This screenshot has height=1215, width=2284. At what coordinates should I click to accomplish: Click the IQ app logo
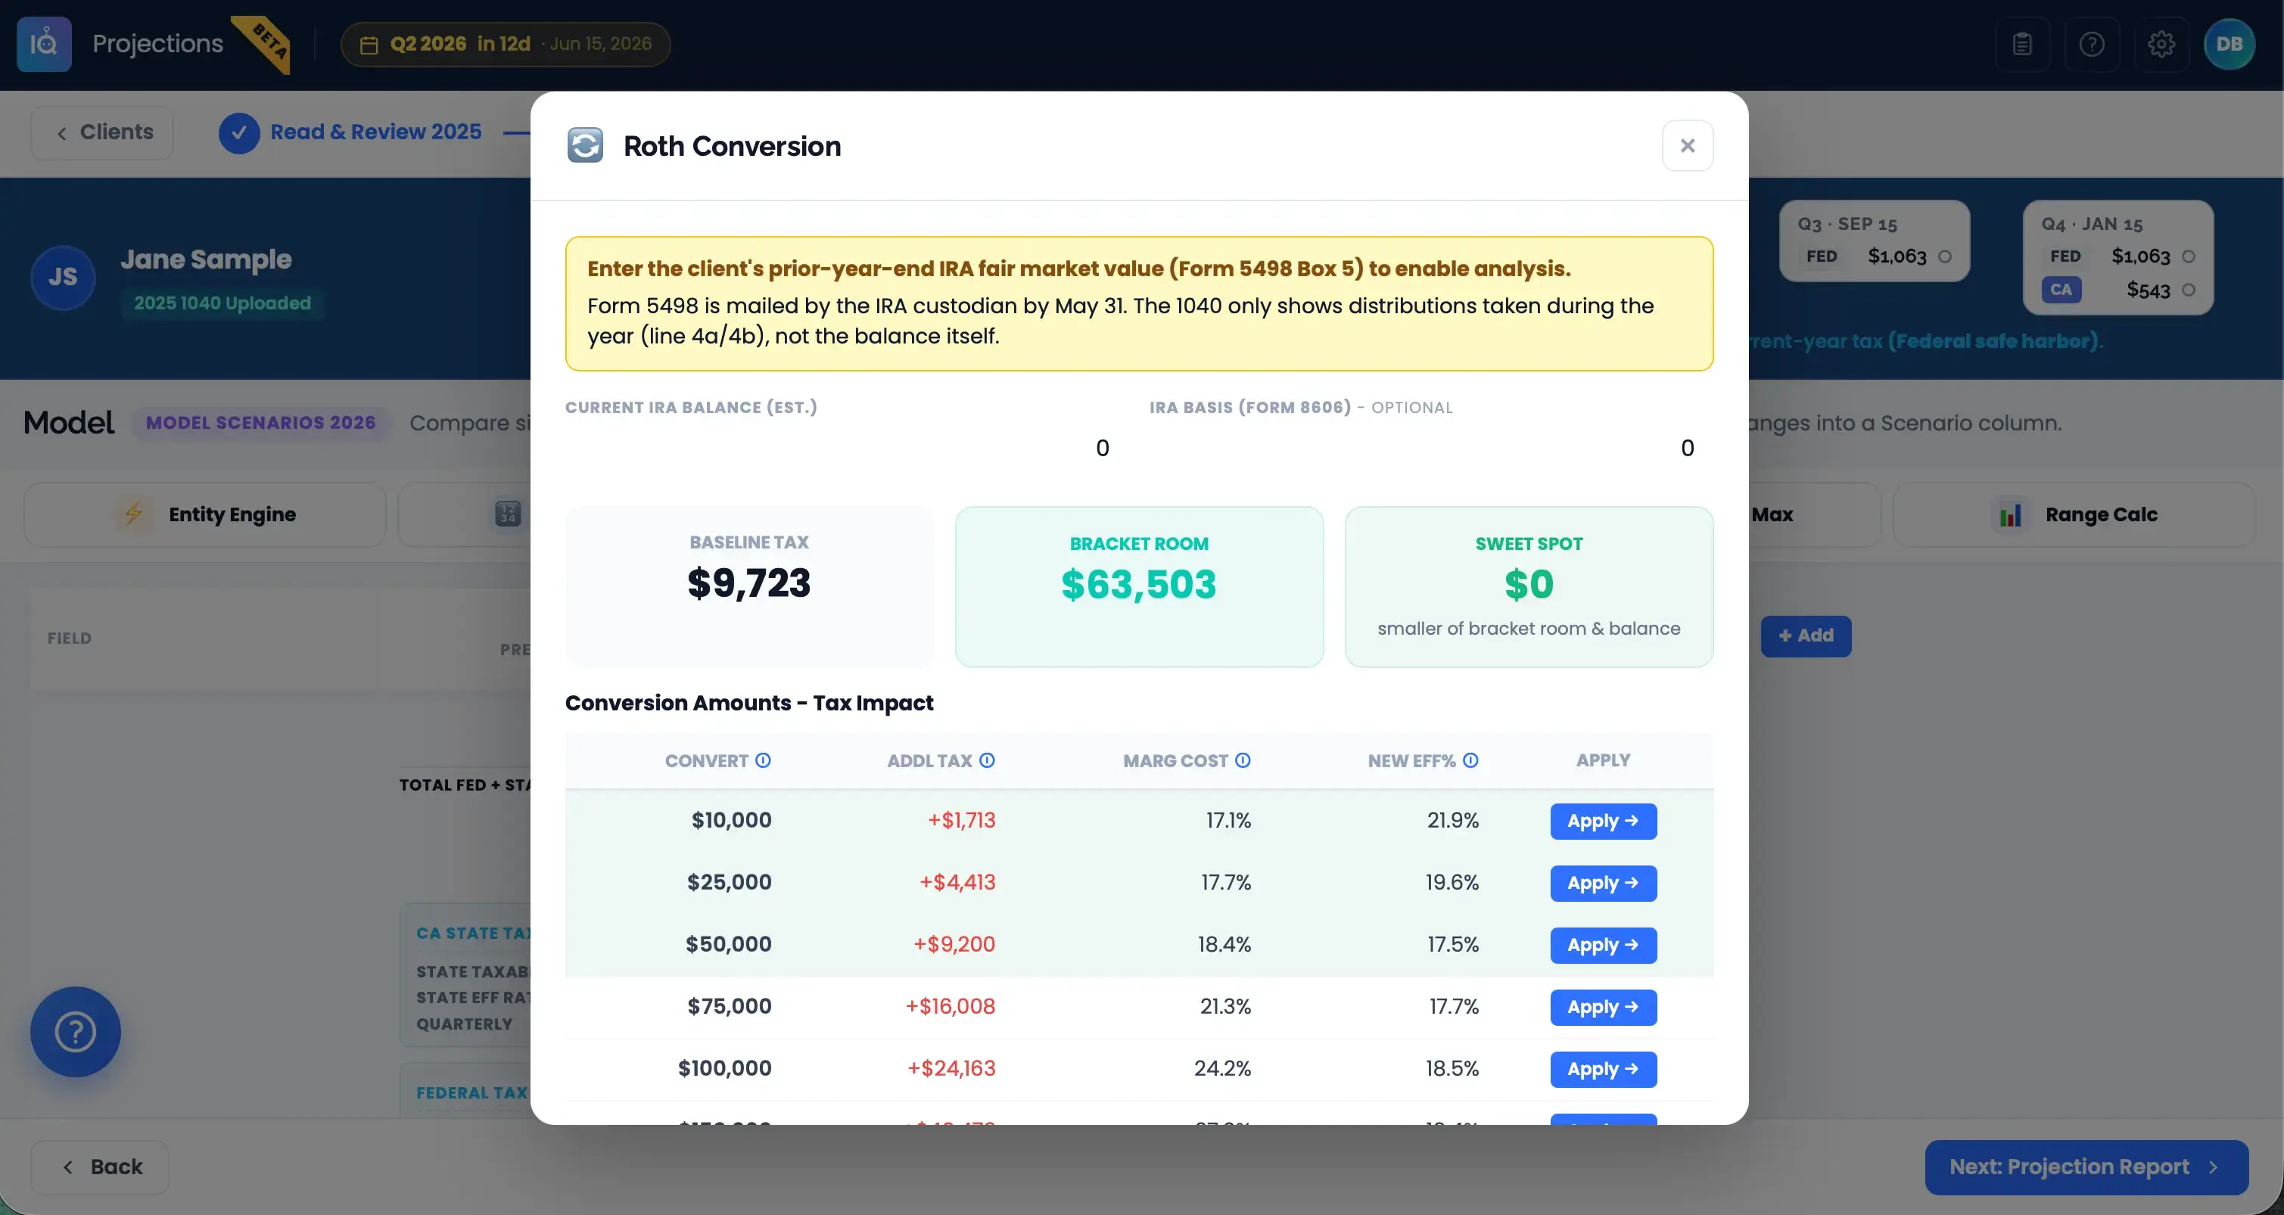pos(45,43)
